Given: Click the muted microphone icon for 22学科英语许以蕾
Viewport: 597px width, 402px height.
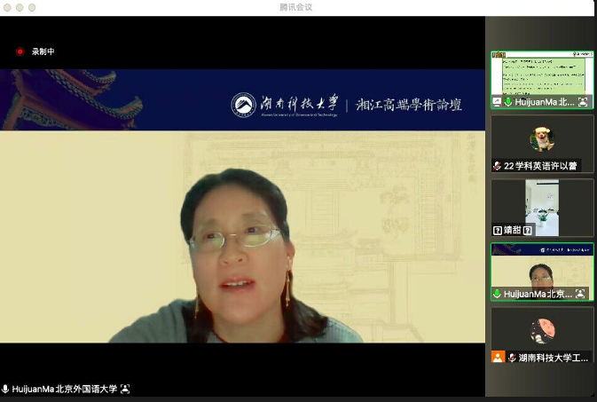Looking at the screenshot, I should pyautogui.click(x=497, y=166).
